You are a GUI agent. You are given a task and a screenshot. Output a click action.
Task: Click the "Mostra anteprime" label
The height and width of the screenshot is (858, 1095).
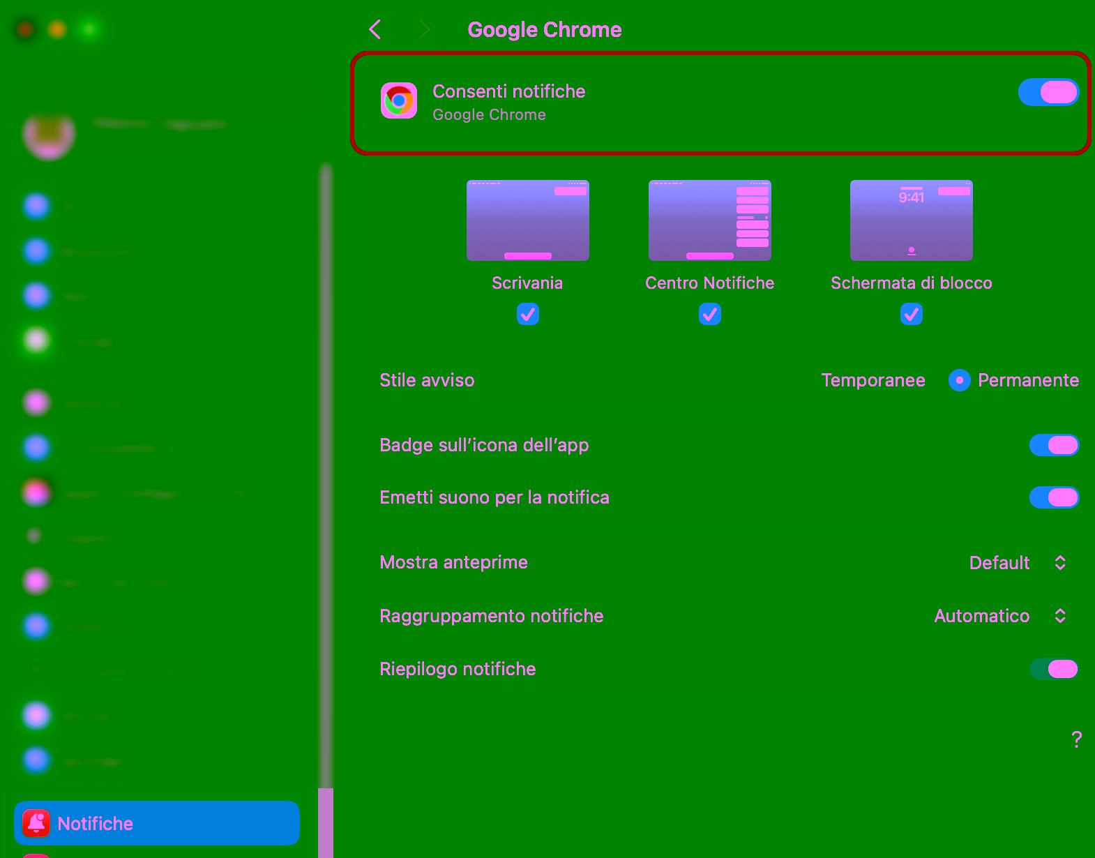pyautogui.click(x=453, y=562)
